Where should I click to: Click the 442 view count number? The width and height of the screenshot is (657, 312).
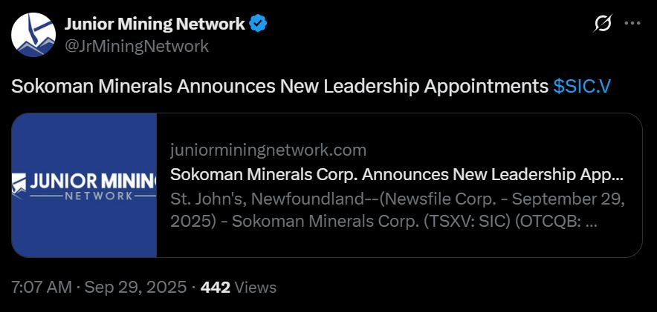tap(216, 288)
